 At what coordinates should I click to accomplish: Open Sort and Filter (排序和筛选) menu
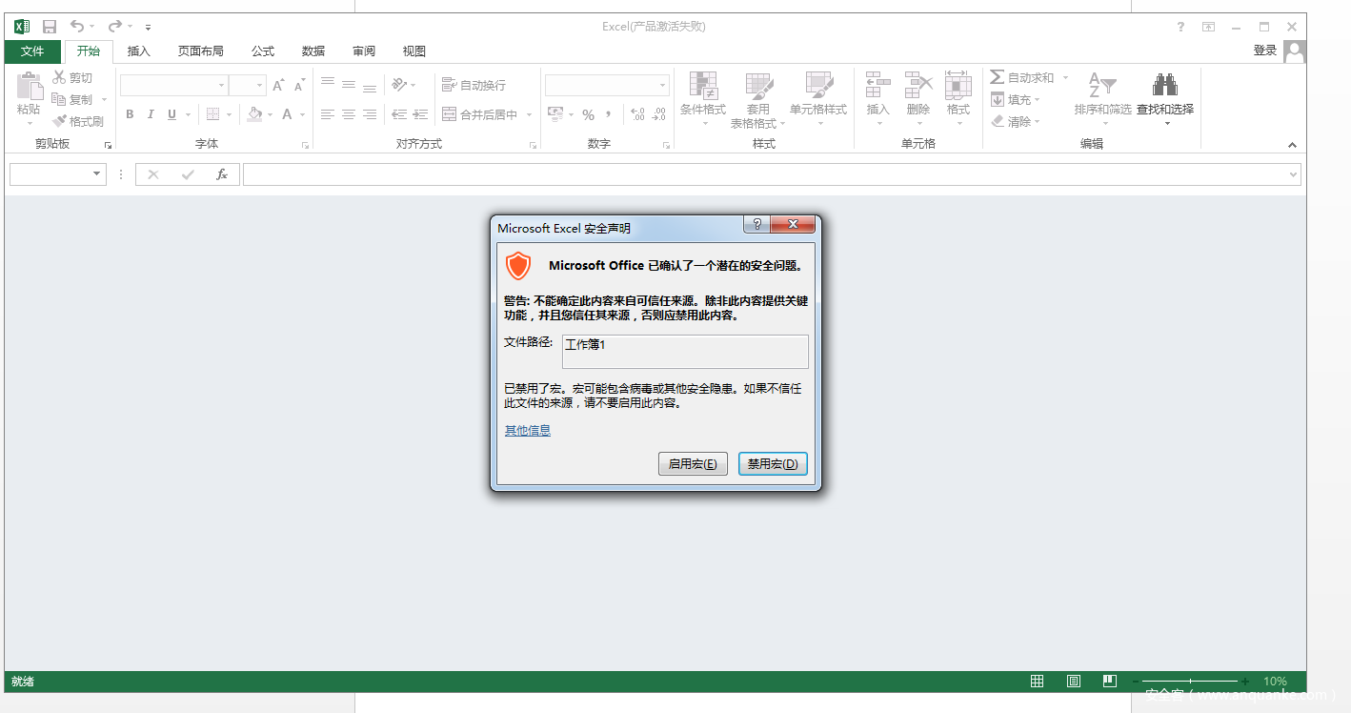click(x=1102, y=99)
